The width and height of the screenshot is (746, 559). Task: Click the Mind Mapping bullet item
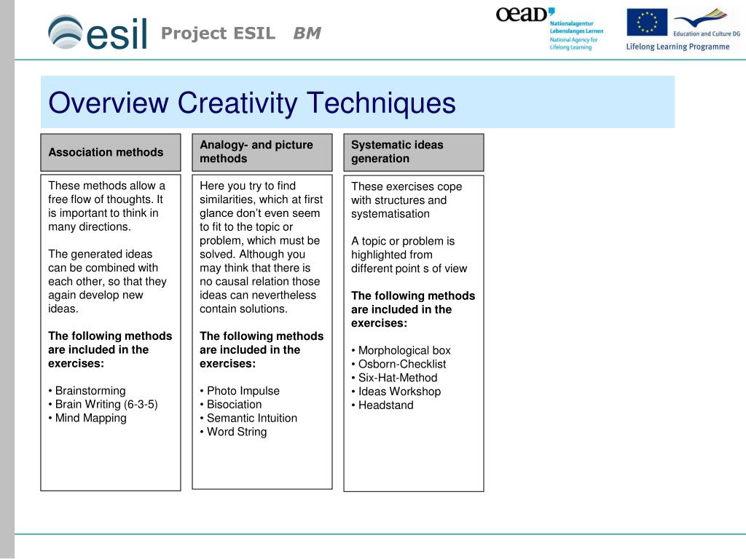[87, 418]
